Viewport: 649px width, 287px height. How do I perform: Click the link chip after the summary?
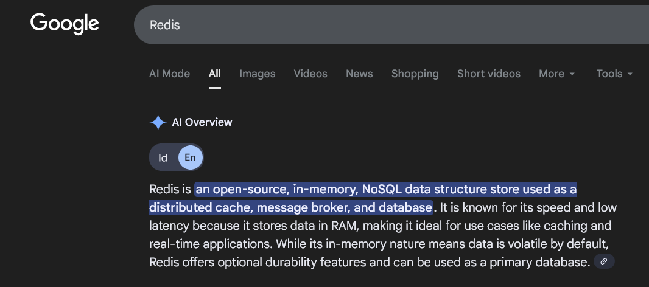604,261
